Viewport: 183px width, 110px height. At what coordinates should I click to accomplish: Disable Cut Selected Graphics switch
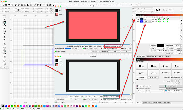(137, 86)
